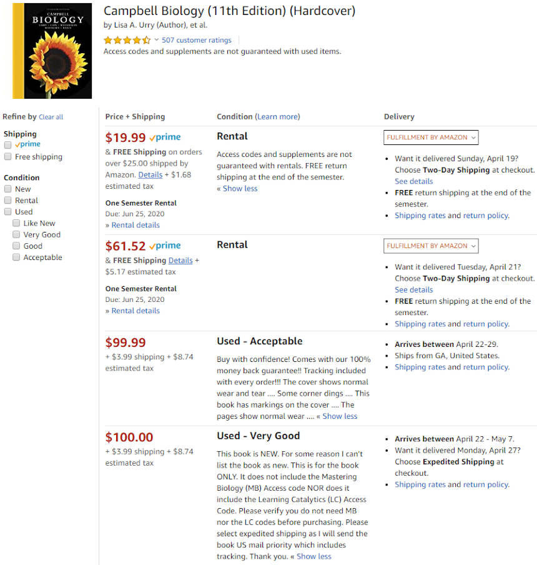Click the Prime badge on $61.52 offer
The width and height of the screenshot is (537, 565).
[x=165, y=246]
